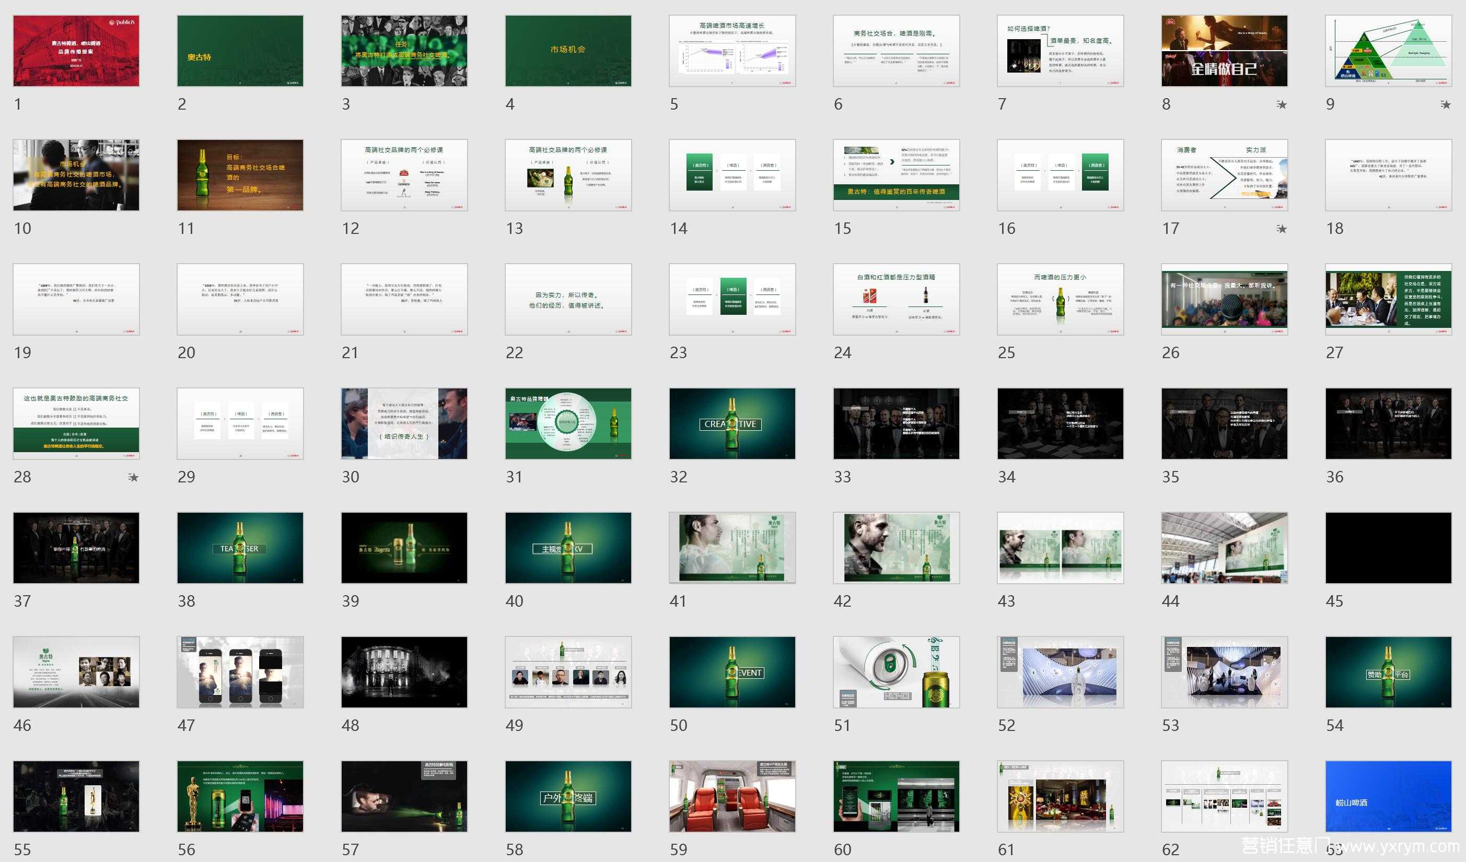1466x862 pixels.
Task: Select slide 39 with golden can
Action: (x=404, y=548)
